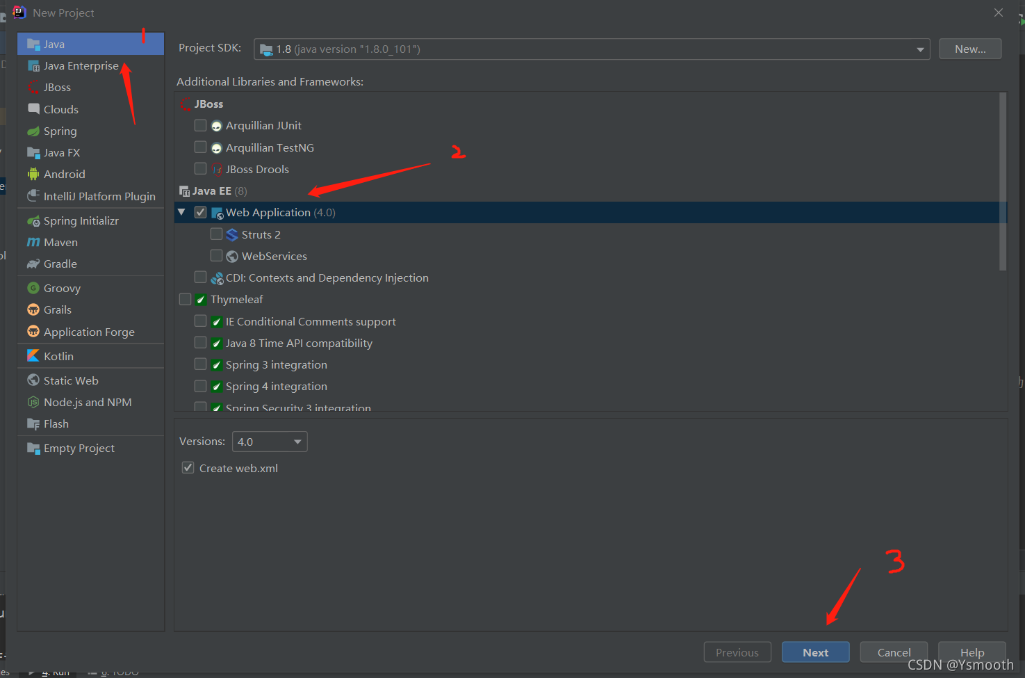Click the Static Web globe icon
The height and width of the screenshot is (678, 1025).
(x=33, y=380)
